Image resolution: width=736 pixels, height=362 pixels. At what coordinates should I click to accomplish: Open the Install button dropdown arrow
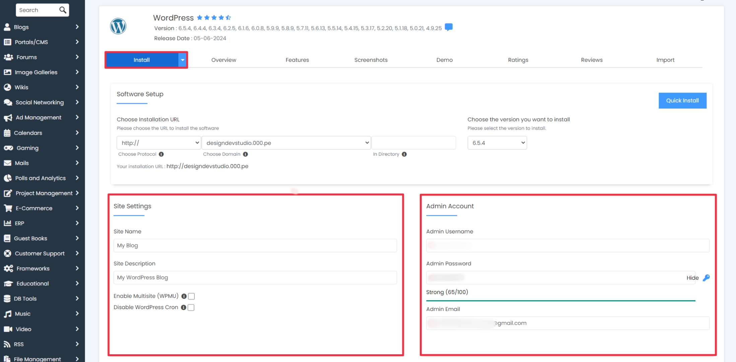point(182,60)
